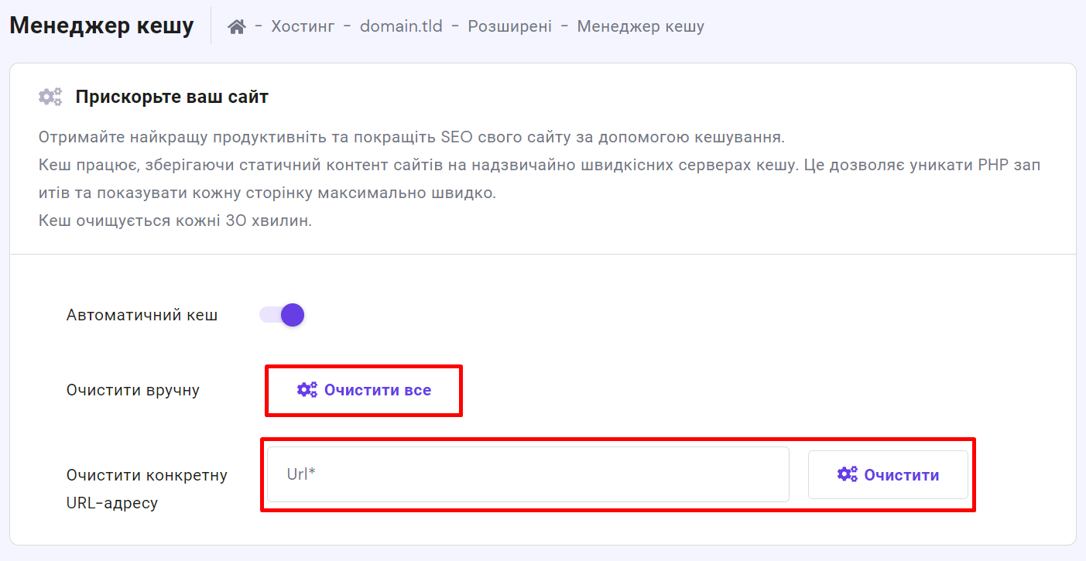
Task: Go to the domain.tld breadcrumb
Action: (401, 26)
